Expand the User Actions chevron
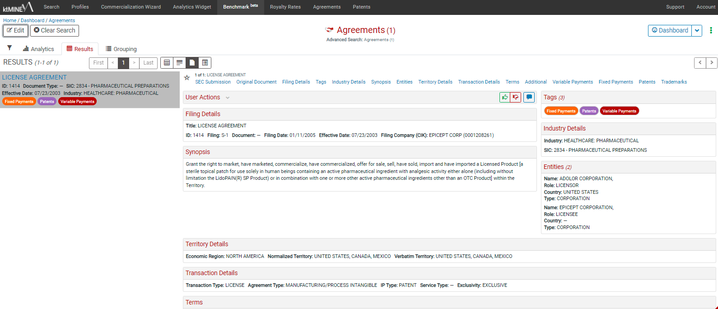The height and width of the screenshot is (309, 718). point(228,98)
